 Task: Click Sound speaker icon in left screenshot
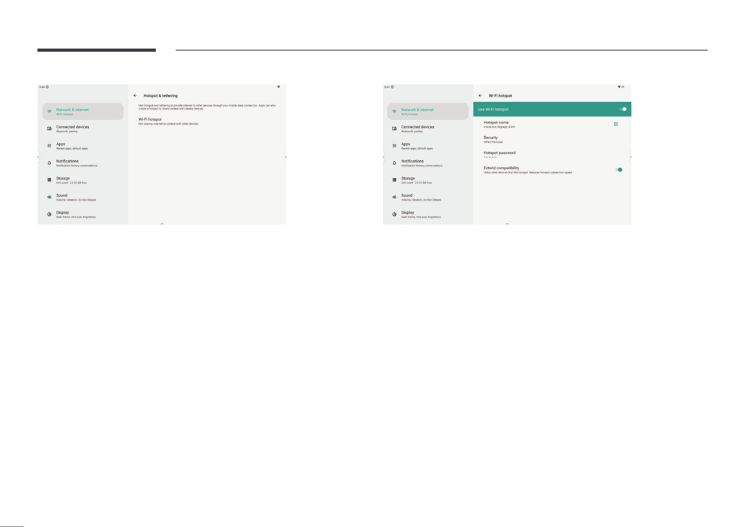pos(49,197)
